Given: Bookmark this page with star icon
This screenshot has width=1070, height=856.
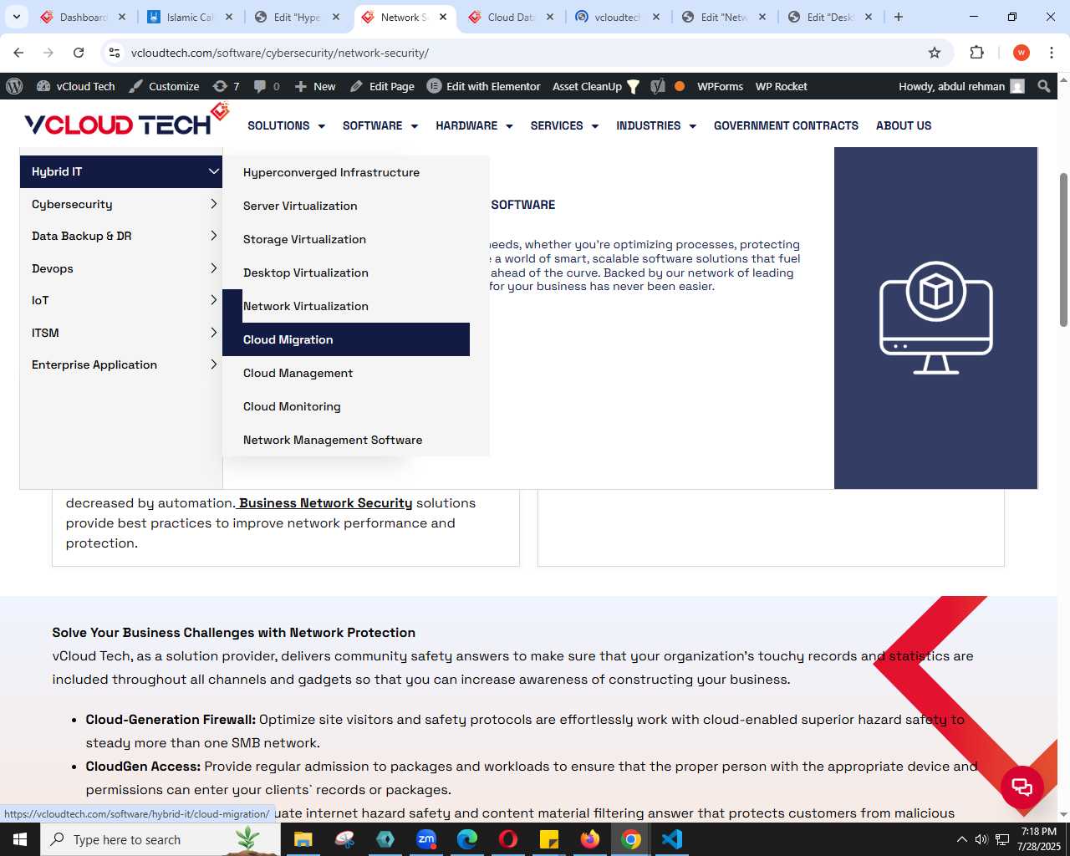Looking at the screenshot, I should pyautogui.click(x=935, y=53).
